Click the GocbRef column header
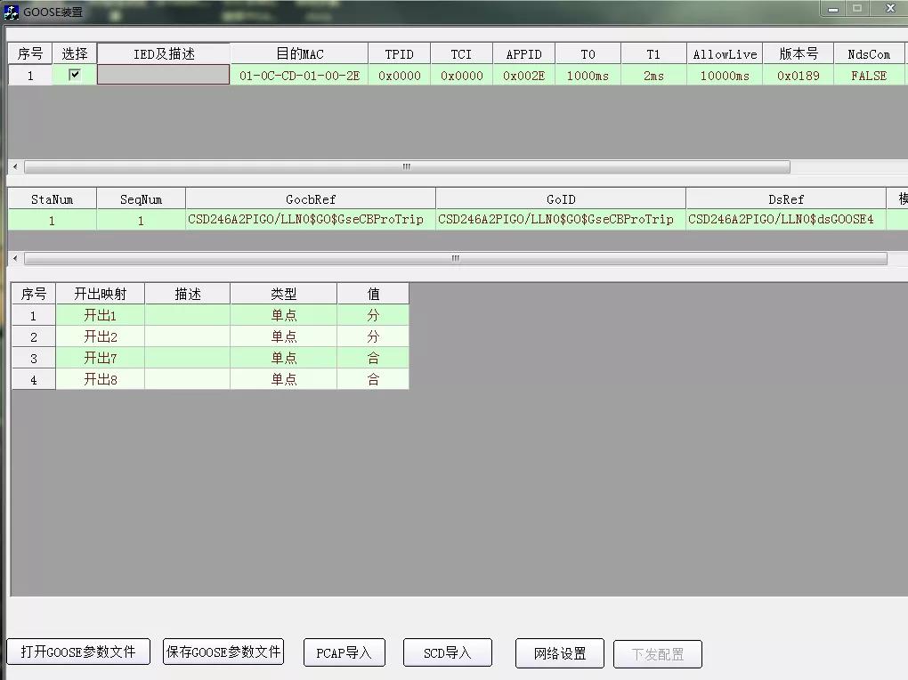 (311, 199)
